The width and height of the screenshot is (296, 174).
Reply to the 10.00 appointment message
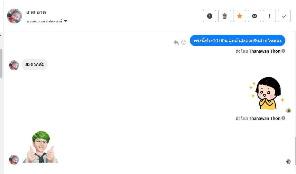coord(176,42)
